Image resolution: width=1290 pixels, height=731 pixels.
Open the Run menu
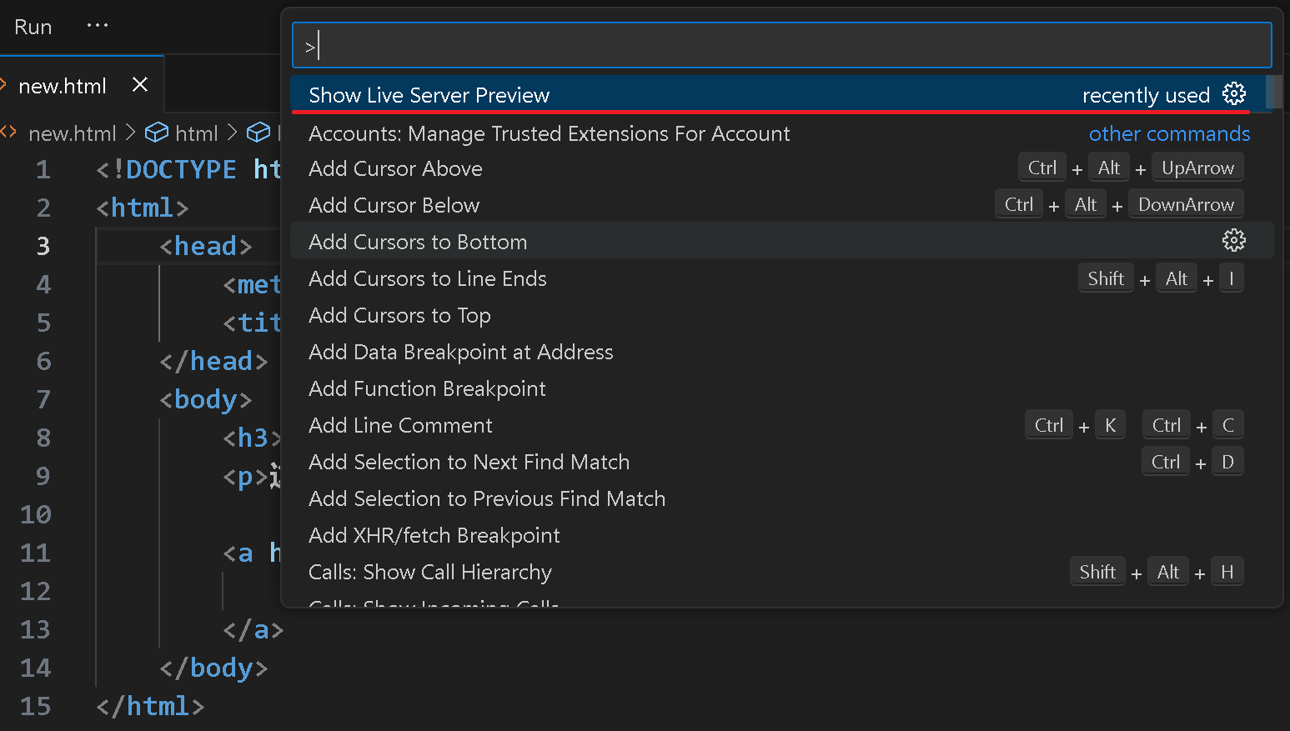pyautogui.click(x=33, y=27)
